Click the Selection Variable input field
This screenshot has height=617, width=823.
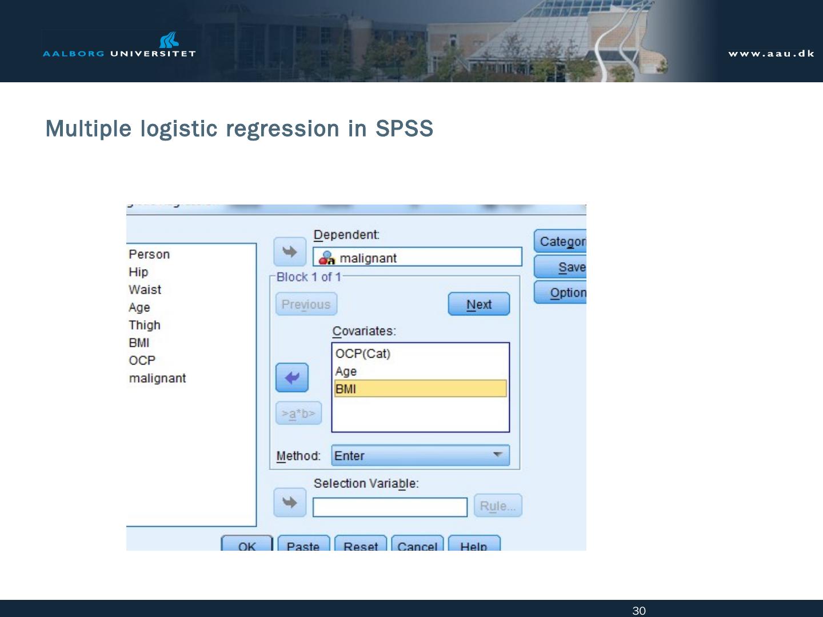390,507
